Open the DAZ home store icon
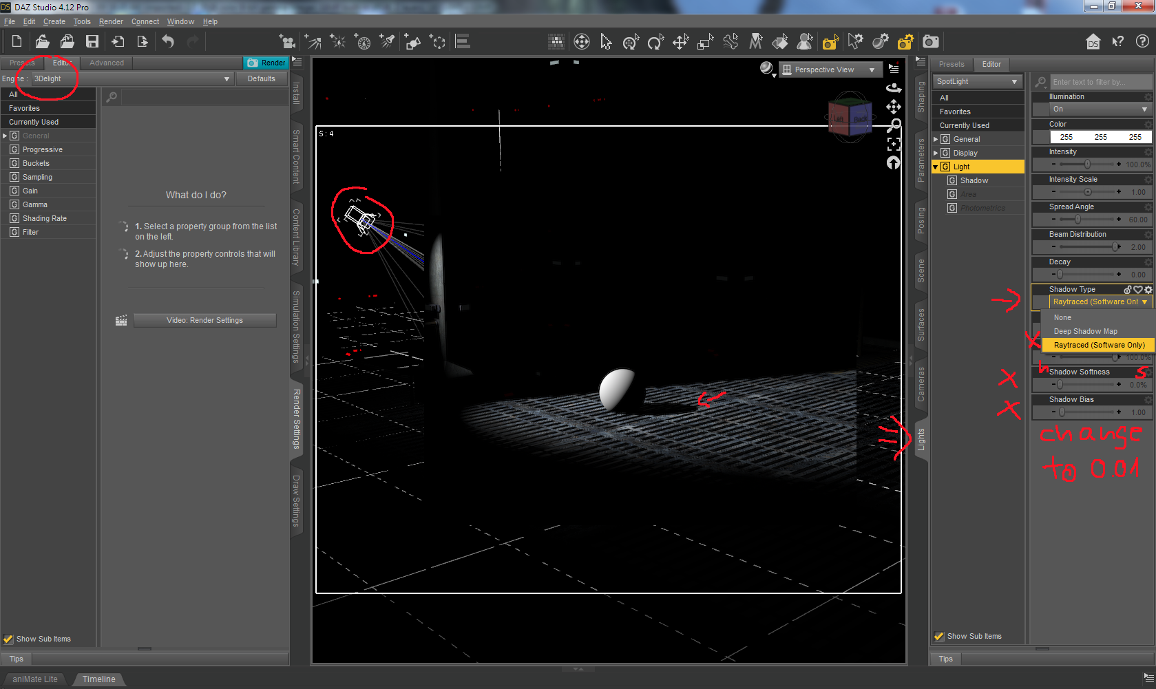 click(x=1093, y=42)
